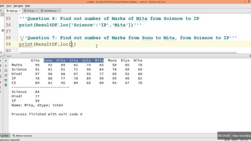This screenshot has height=141, width=251.
Task: Open the Help menu
Action: click(28, 6)
